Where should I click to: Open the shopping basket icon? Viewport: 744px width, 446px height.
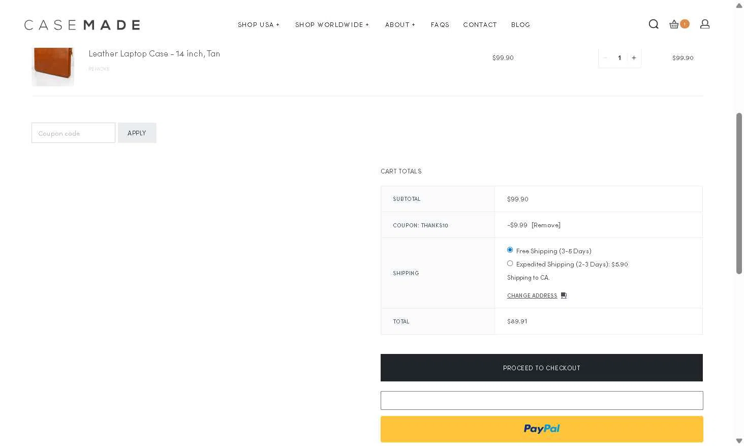pos(674,24)
